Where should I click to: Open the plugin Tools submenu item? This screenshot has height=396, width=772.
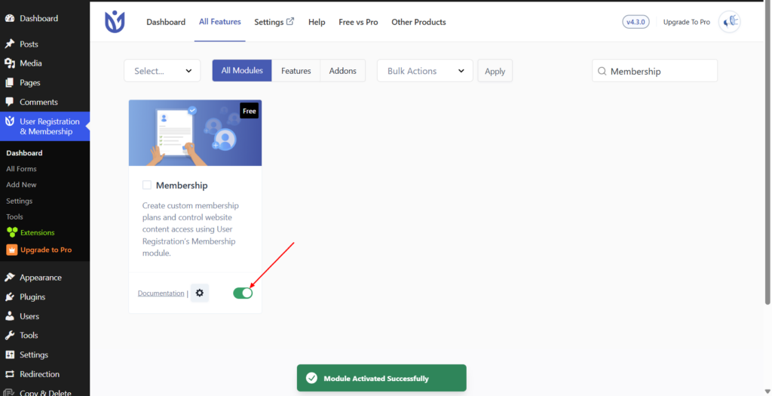coord(15,216)
